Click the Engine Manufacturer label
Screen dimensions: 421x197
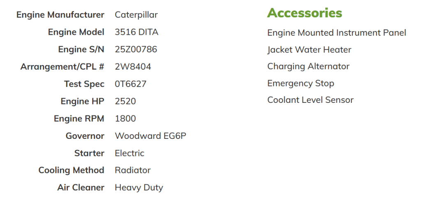click(x=60, y=15)
